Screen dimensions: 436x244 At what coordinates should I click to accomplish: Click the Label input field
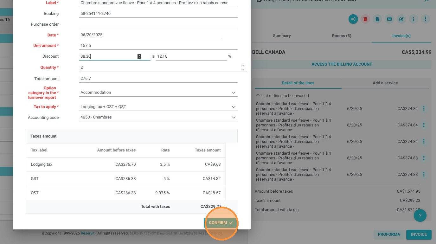pos(158,3)
